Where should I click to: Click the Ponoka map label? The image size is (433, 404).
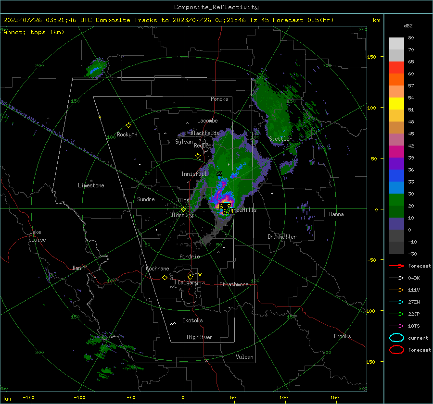(x=219, y=99)
